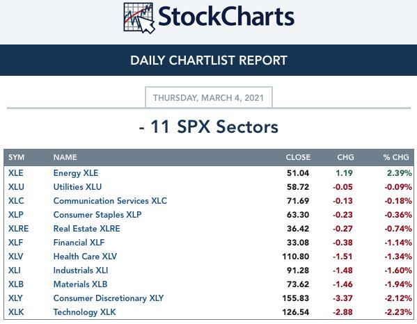Click the CLOSE column header
The height and width of the screenshot is (324, 417).
(298, 157)
